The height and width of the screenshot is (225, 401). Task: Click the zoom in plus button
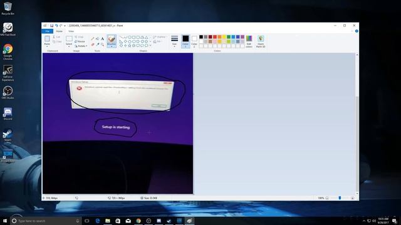click(352, 198)
